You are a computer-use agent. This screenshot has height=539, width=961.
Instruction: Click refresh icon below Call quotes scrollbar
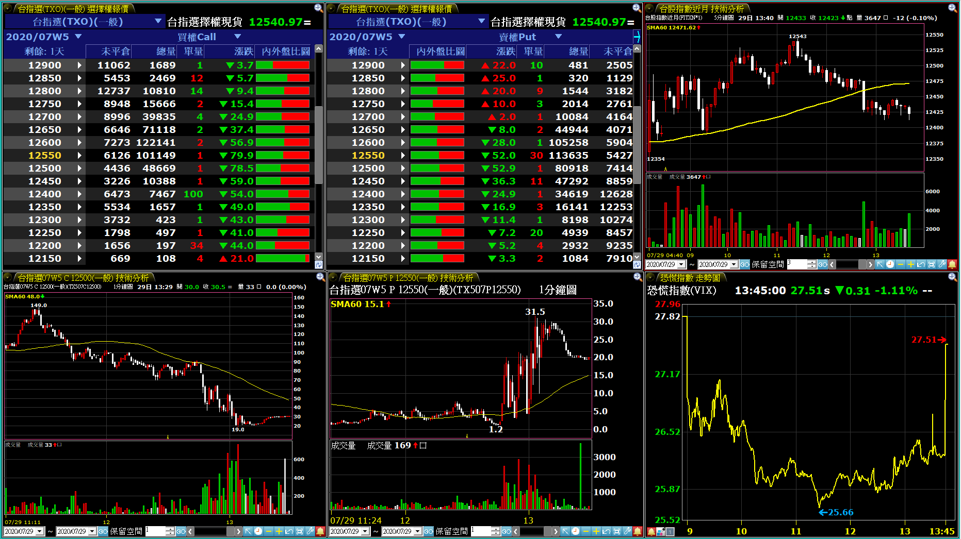318,265
